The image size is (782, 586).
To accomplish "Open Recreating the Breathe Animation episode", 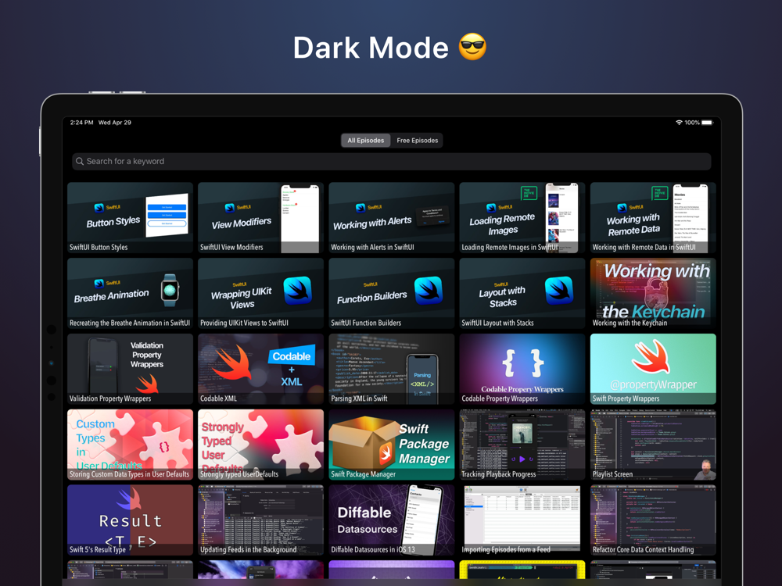I will coord(130,293).
